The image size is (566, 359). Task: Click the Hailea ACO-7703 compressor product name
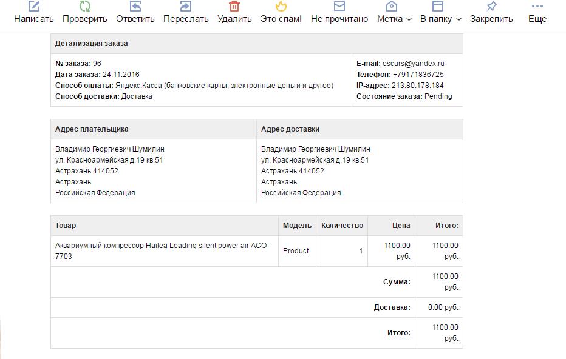[x=162, y=251]
